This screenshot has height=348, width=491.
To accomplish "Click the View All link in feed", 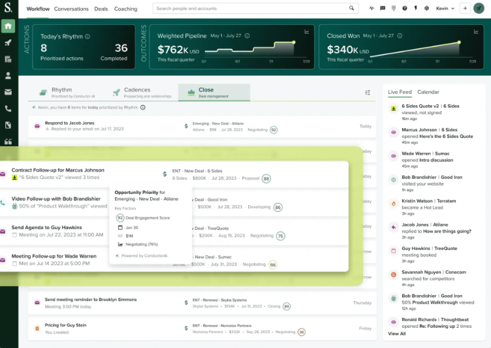I will 397,334.
